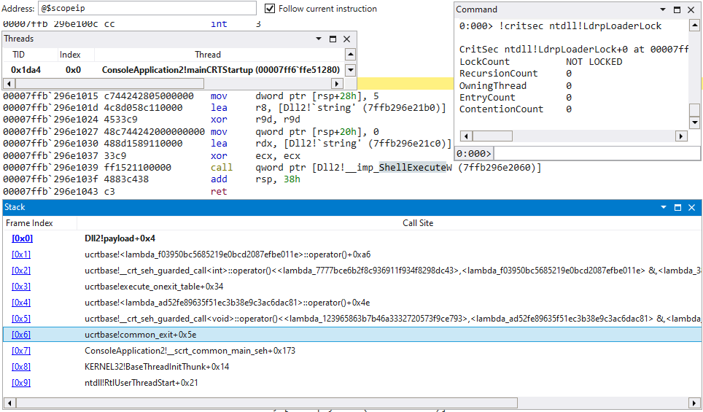Open stack frame link [0x5]
Viewport: 703px width, 412px height.
(21, 319)
